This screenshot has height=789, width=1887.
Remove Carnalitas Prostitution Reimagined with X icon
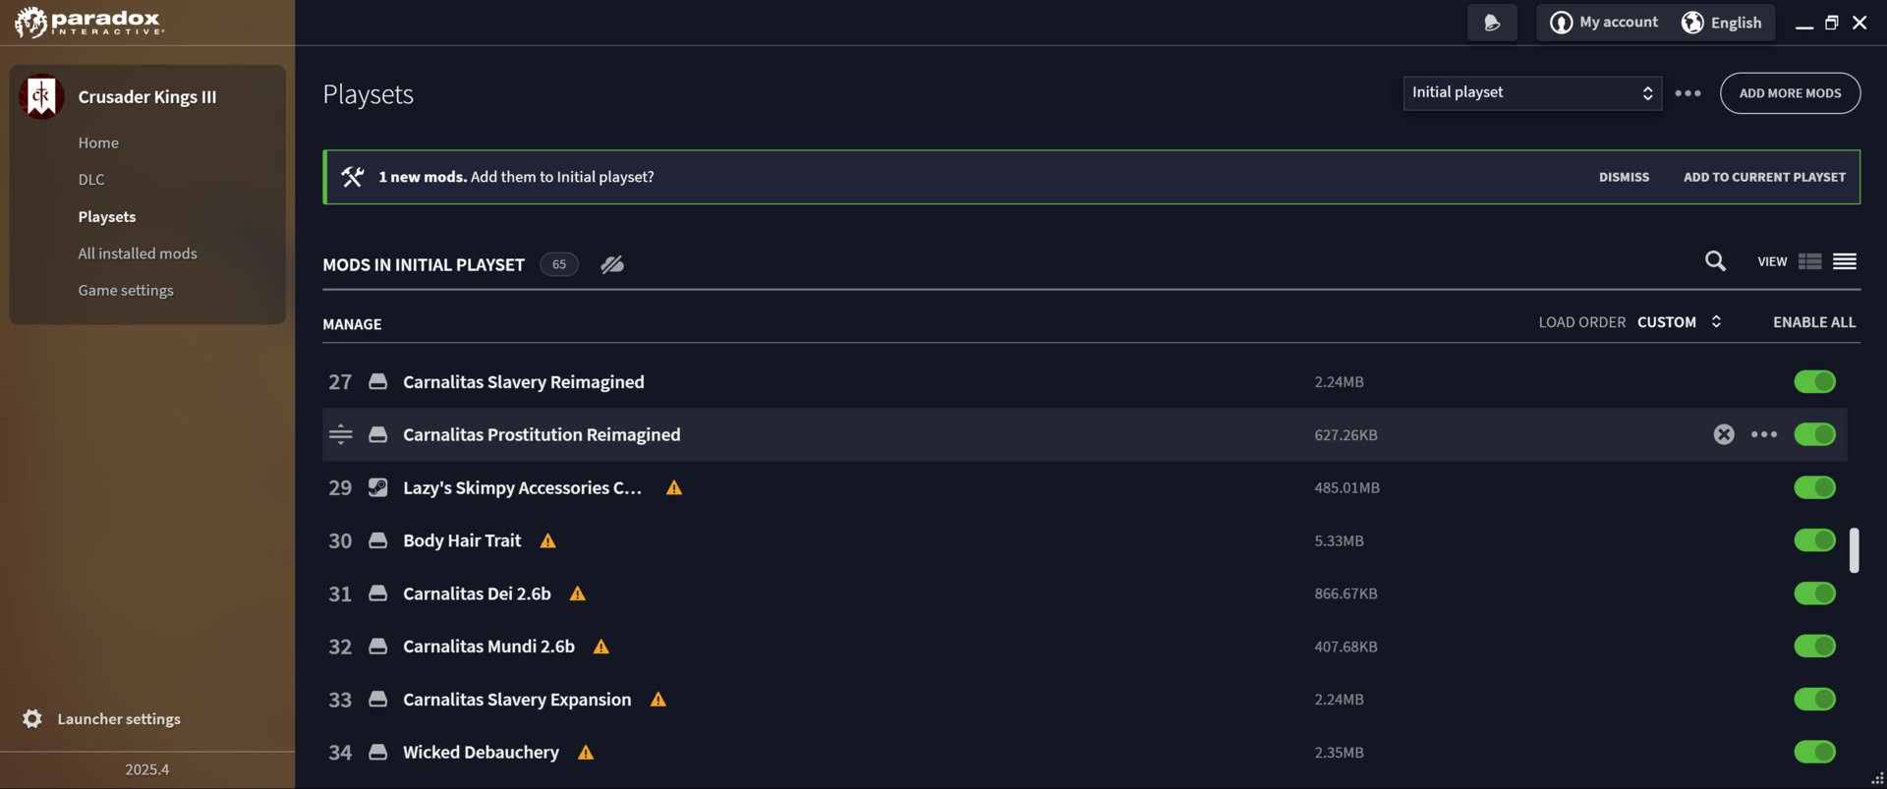point(1724,434)
